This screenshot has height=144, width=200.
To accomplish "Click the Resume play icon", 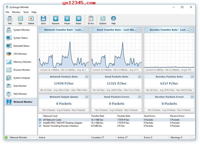I will [55, 19].
